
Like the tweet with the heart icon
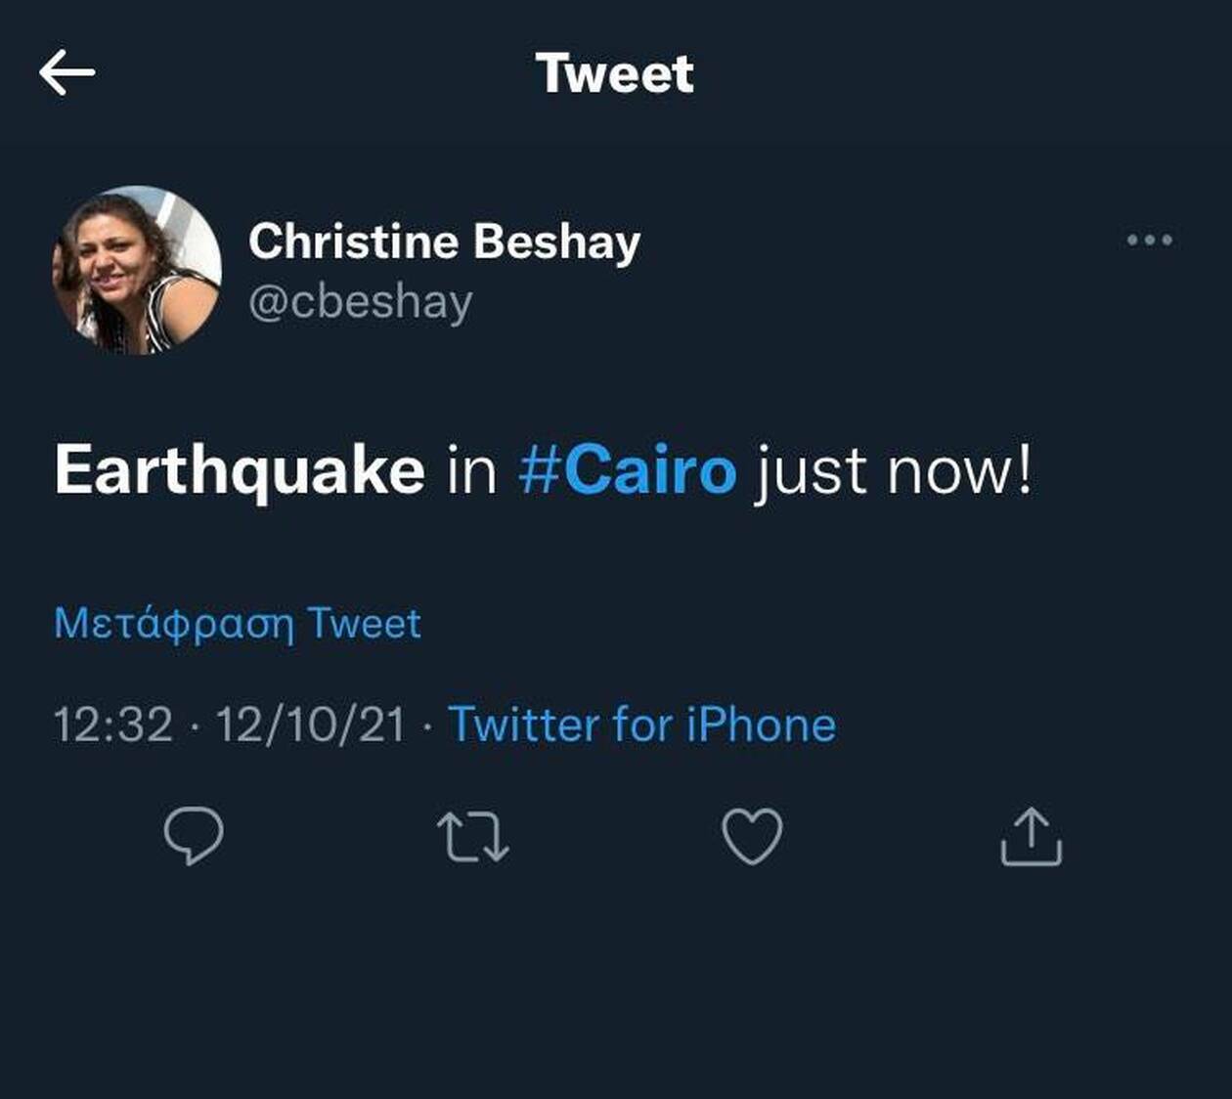[x=752, y=836]
